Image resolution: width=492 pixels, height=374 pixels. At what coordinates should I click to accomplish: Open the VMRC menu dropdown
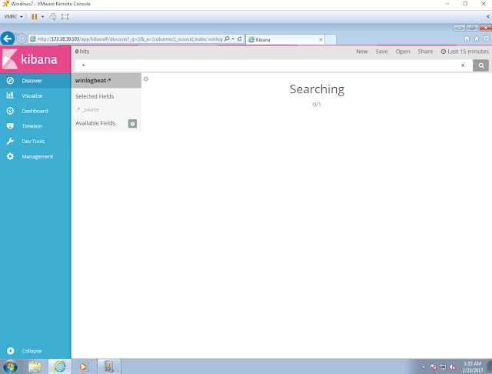coord(13,17)
